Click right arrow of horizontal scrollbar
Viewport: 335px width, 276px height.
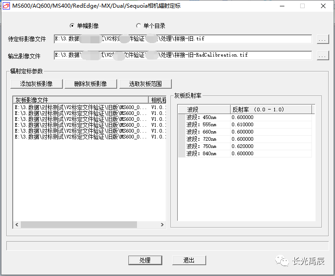(x=163, y=224)
